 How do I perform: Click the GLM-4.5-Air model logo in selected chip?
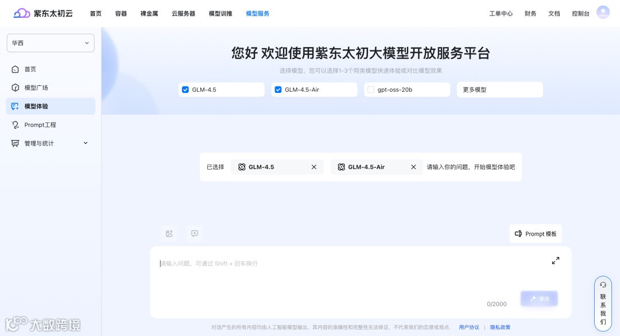click(x=341, y=167)
